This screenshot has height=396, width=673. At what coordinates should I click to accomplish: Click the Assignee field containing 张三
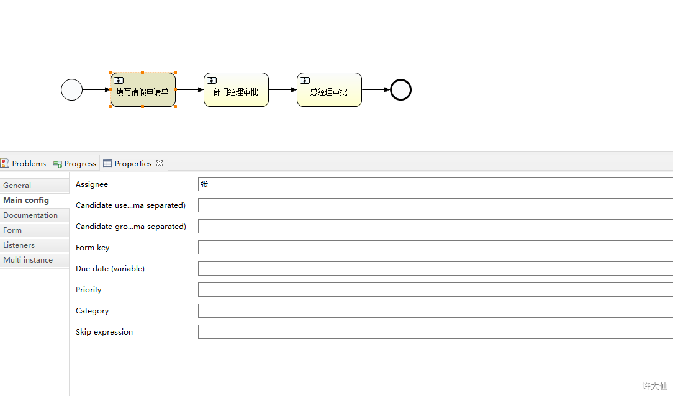click(x=435, y=184)
